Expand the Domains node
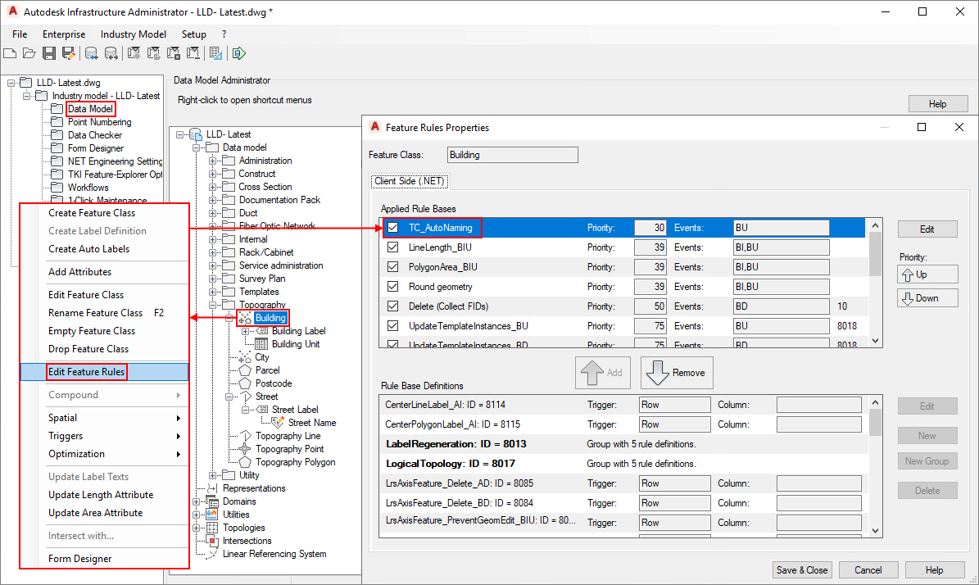 196,502
